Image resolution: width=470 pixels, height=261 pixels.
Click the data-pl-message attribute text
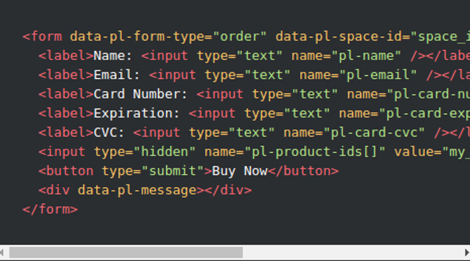coord(137,190)
